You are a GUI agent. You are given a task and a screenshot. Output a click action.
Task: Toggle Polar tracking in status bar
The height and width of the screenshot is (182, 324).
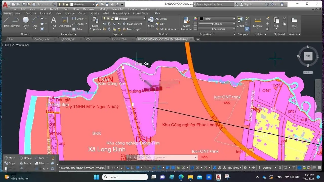[138, 168]
